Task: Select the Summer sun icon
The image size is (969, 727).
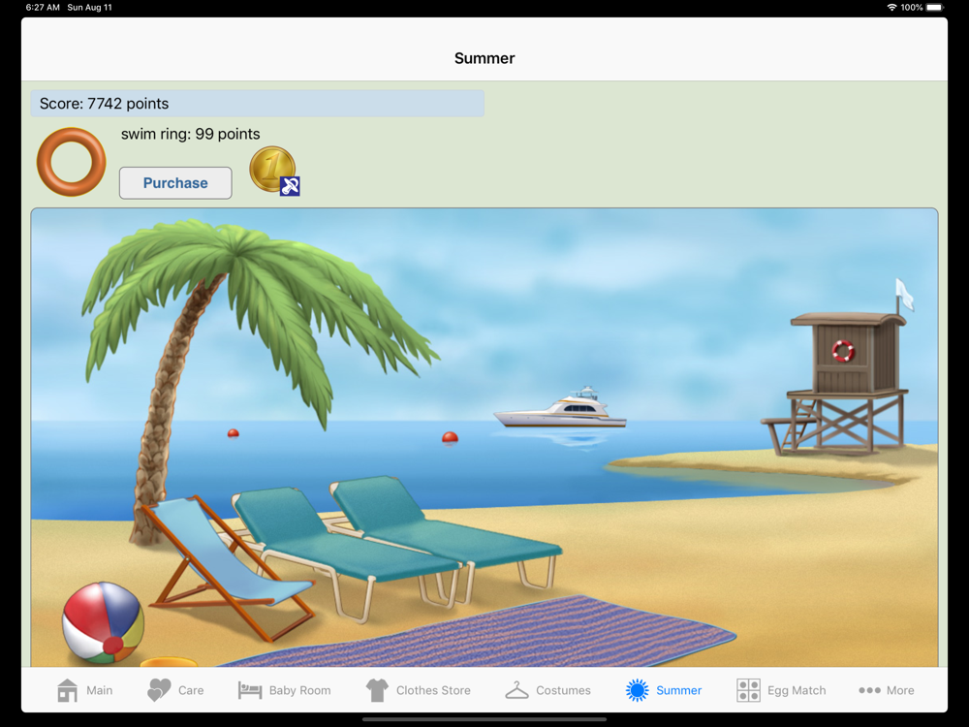Action: point(638,690)
